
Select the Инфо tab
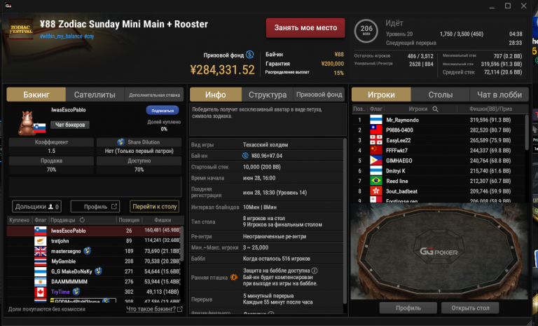point(216,95)
